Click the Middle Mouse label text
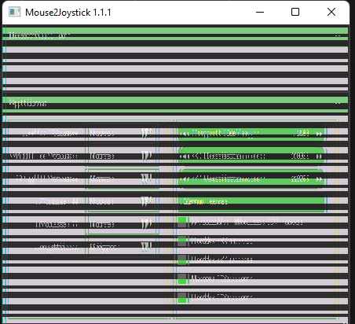Screen dimensions: 355x324 (44, 156)
